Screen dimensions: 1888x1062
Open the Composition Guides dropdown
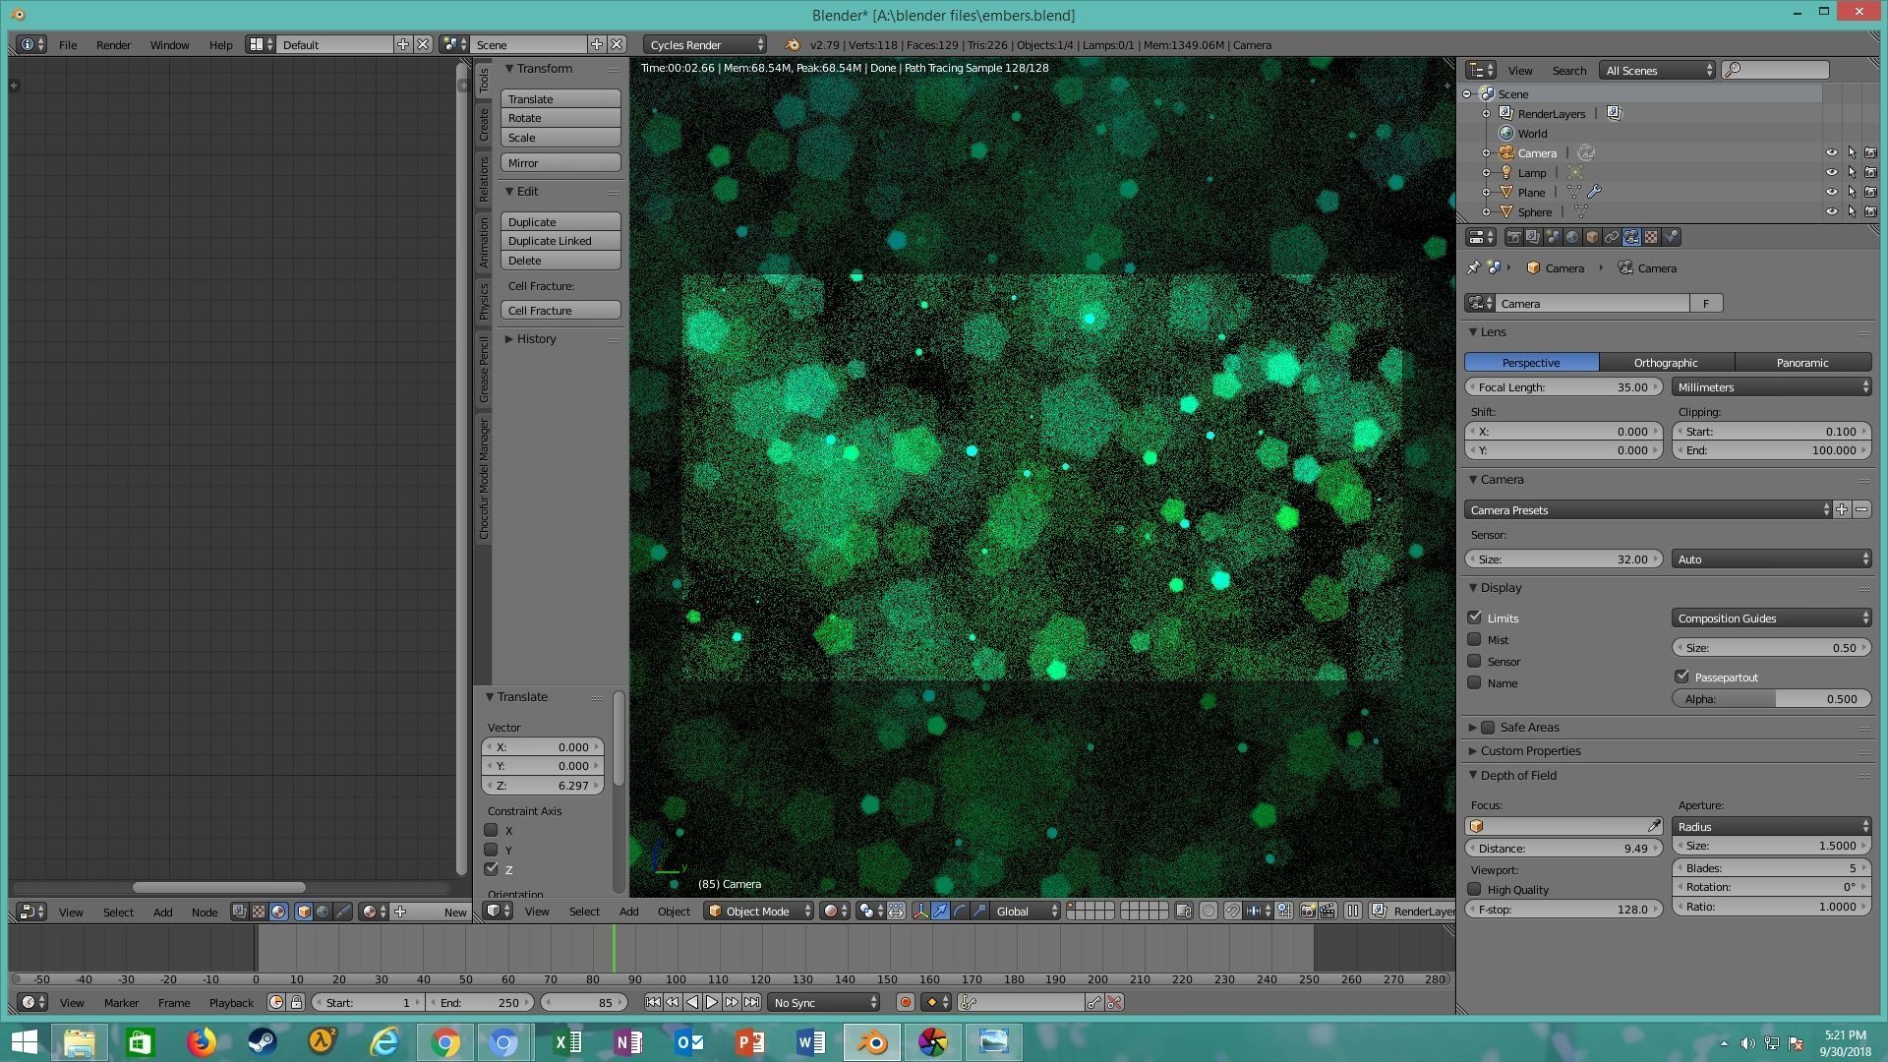pos(1770,618)
